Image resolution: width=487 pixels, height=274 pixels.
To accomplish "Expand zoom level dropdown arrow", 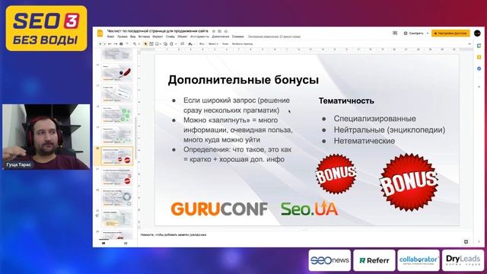I will pos(138,44).
